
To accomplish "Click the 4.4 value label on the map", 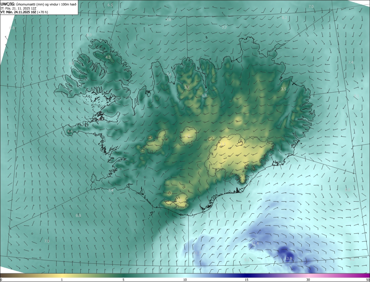I will point(70,131).
